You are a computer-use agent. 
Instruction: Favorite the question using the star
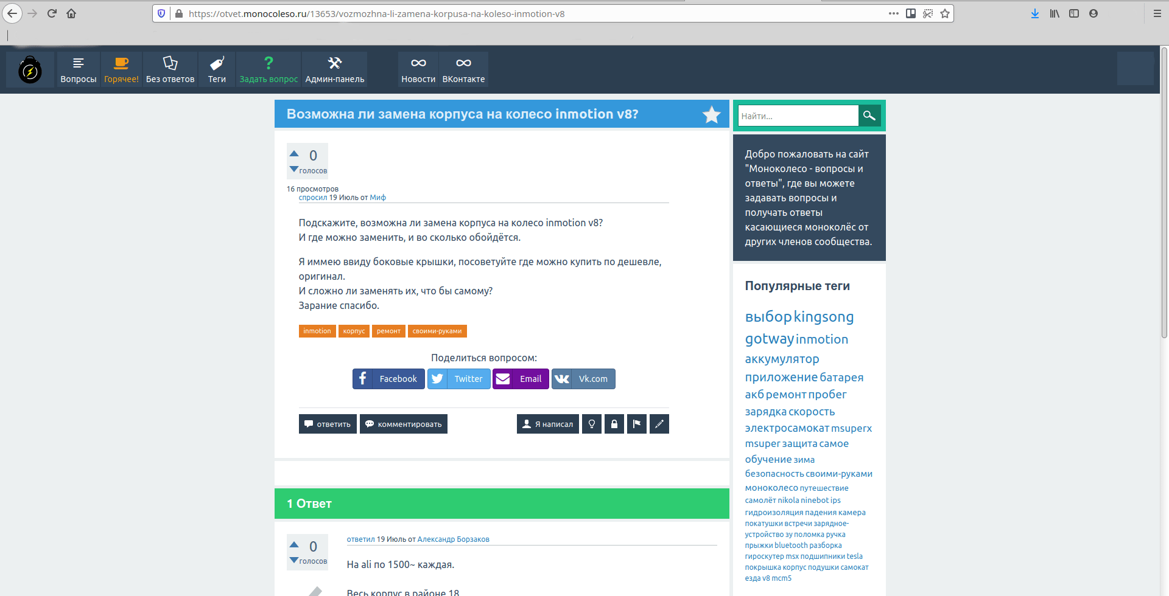coord(711,114)
